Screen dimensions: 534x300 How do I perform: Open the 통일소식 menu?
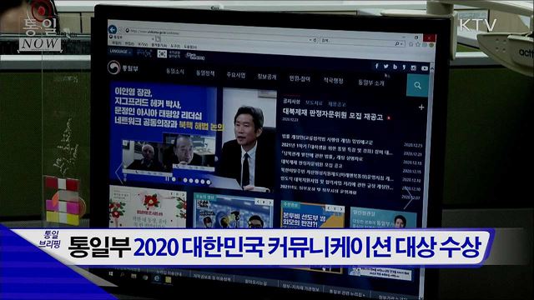click(x=175, y=71)
